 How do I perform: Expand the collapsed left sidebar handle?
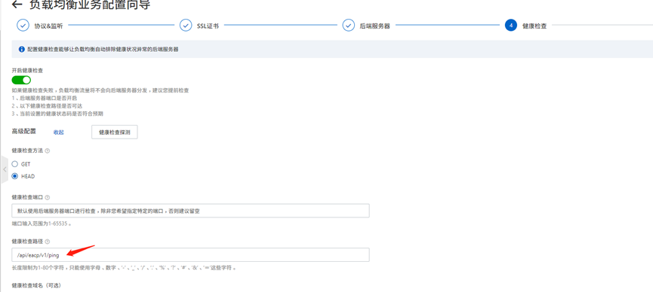[5, 169]
